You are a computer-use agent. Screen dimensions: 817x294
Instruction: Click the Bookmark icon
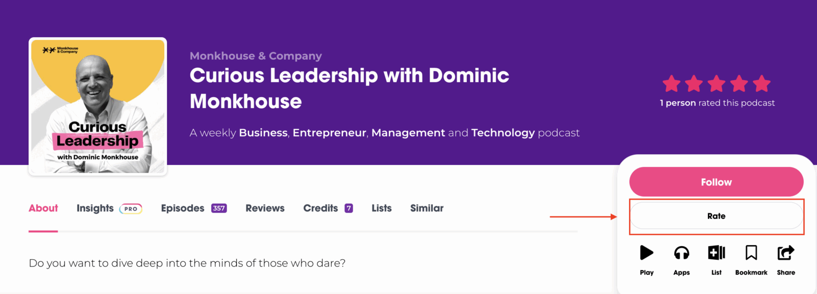(x=751, y=253)
